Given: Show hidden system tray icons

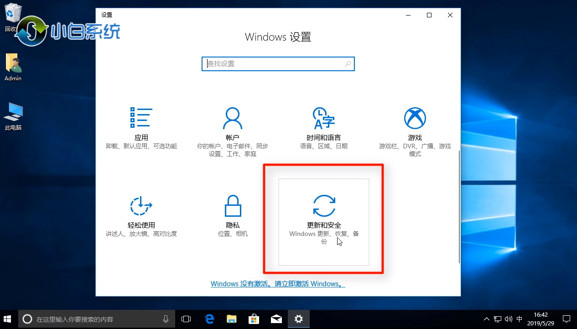Looking at the screenshot, I should click(487, 319).
